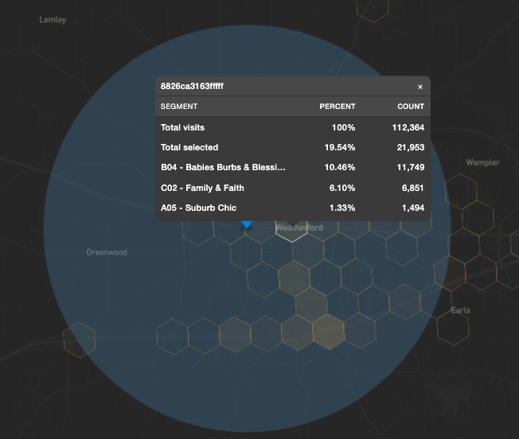The width and height of the screenshot is (519, 439).
Task: Click the 112,364 total visits count
Action: [x=408, y=127]
